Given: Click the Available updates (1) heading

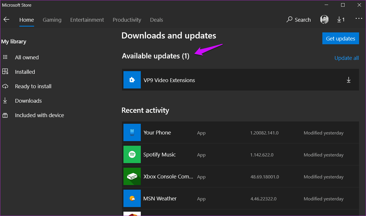Looking at the screenshot, I should pos(156,56).
